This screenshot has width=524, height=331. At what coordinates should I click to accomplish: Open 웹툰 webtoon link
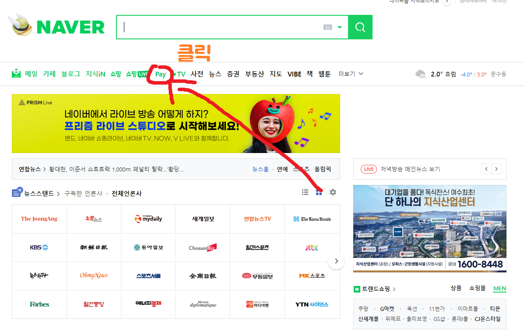point(324,74)
